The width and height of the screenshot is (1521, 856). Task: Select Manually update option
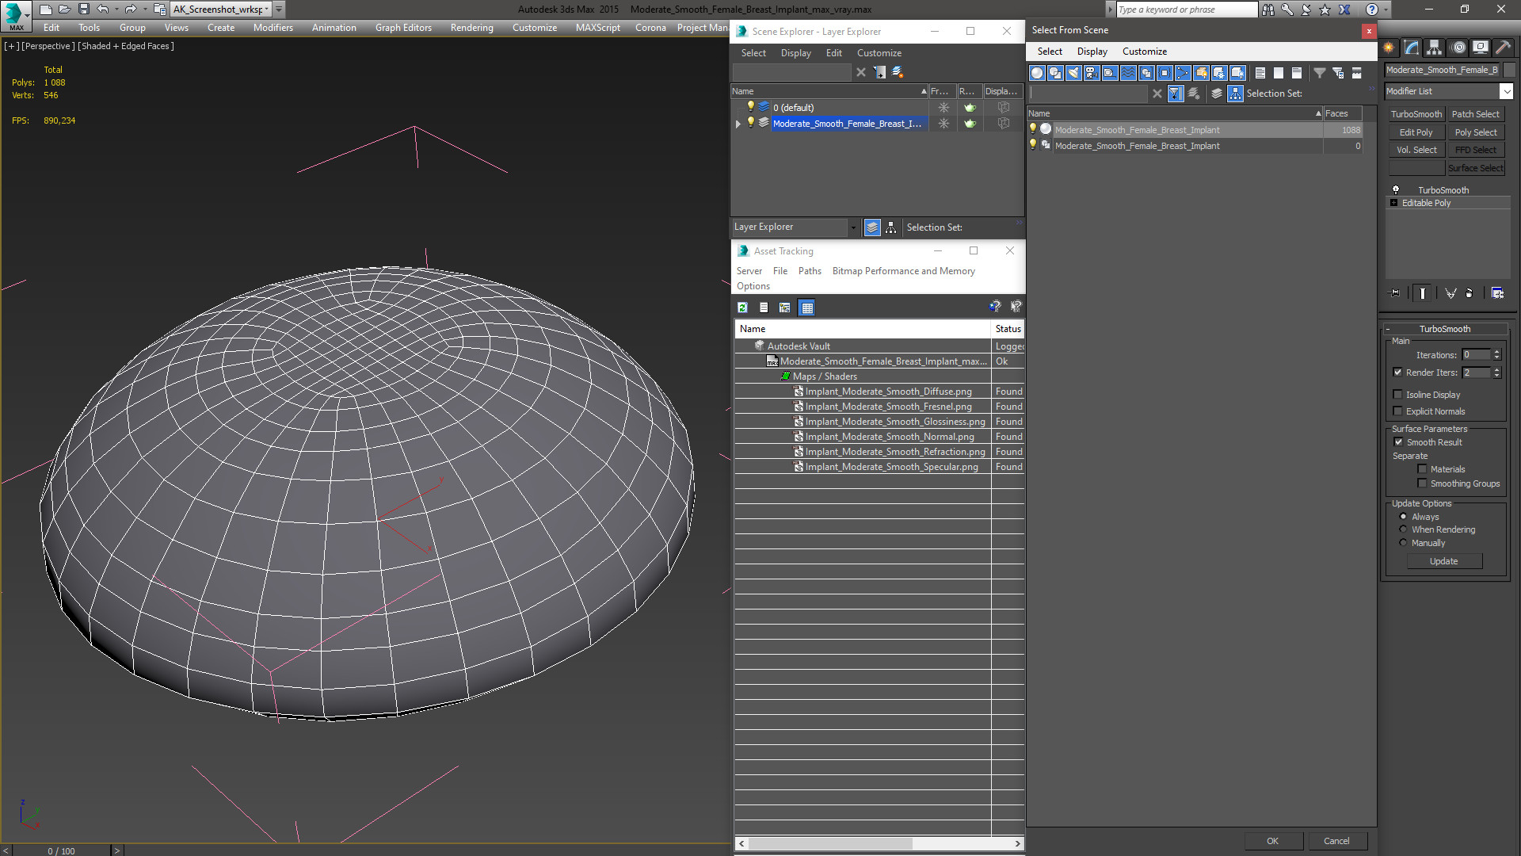click(1404, 543)
